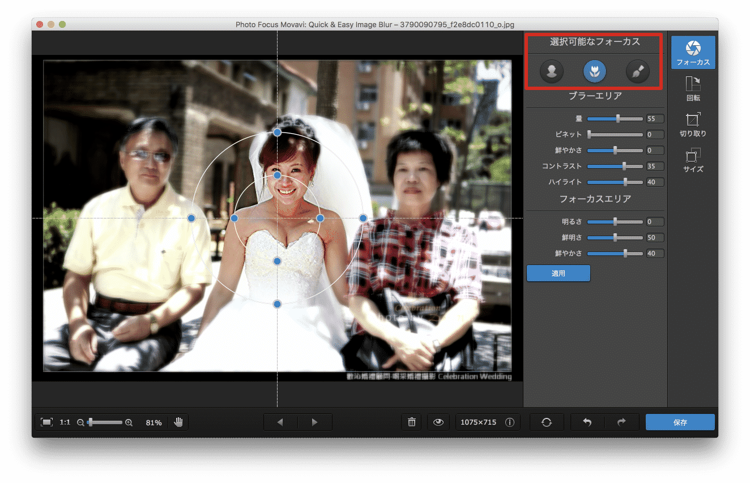
Task: Click the blur area 鮮やかさ slider
Action: pos(615,151)
